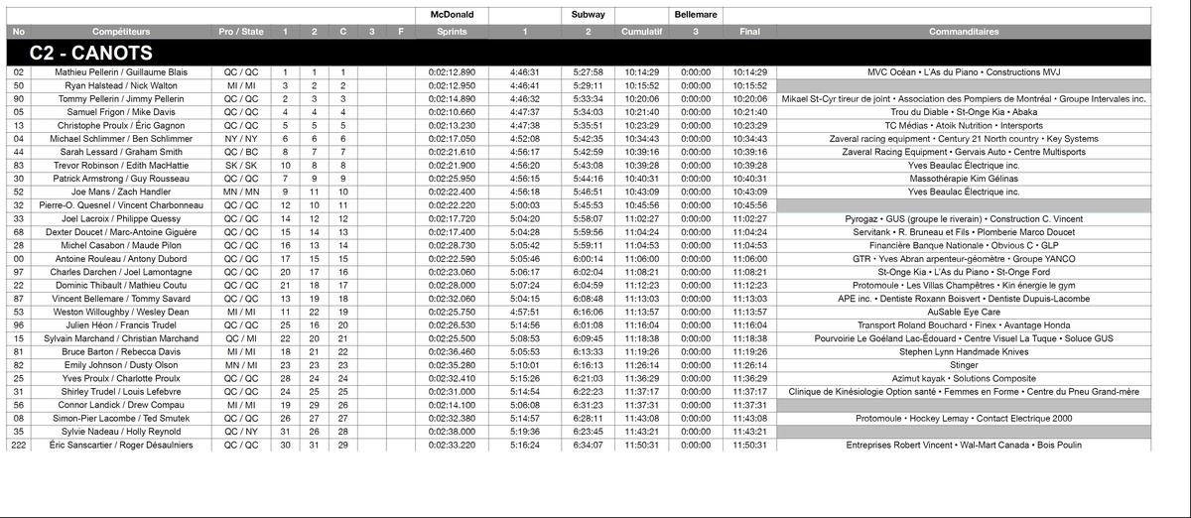
Task: Select Emily Johnson / Dusty Olson competitor cell
Action: click(x=121, y=365)
